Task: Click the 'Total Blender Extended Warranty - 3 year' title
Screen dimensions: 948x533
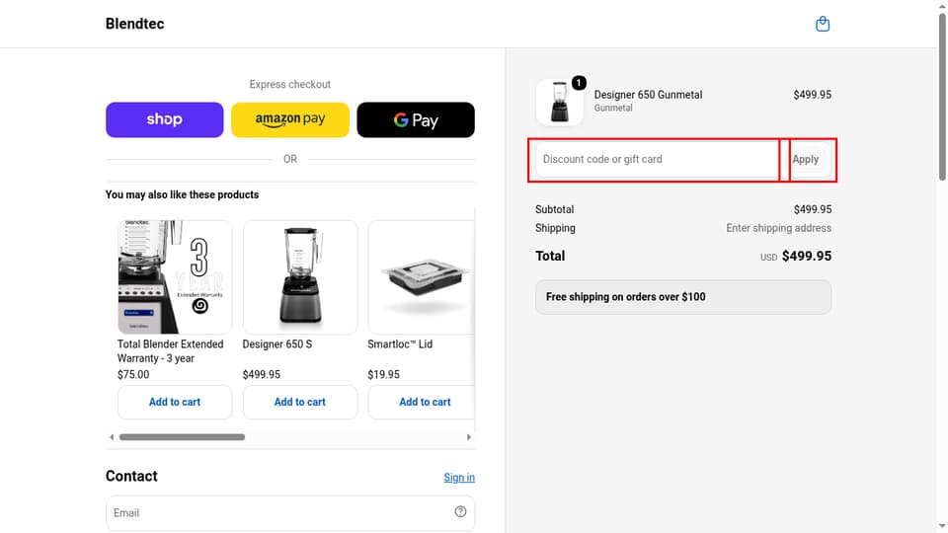Action: pos(171,351)
